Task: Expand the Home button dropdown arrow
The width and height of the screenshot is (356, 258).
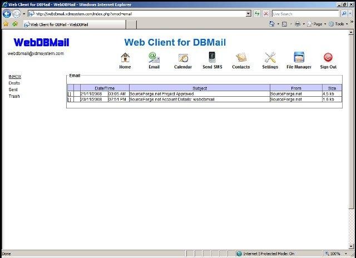Action: (278, 24)
